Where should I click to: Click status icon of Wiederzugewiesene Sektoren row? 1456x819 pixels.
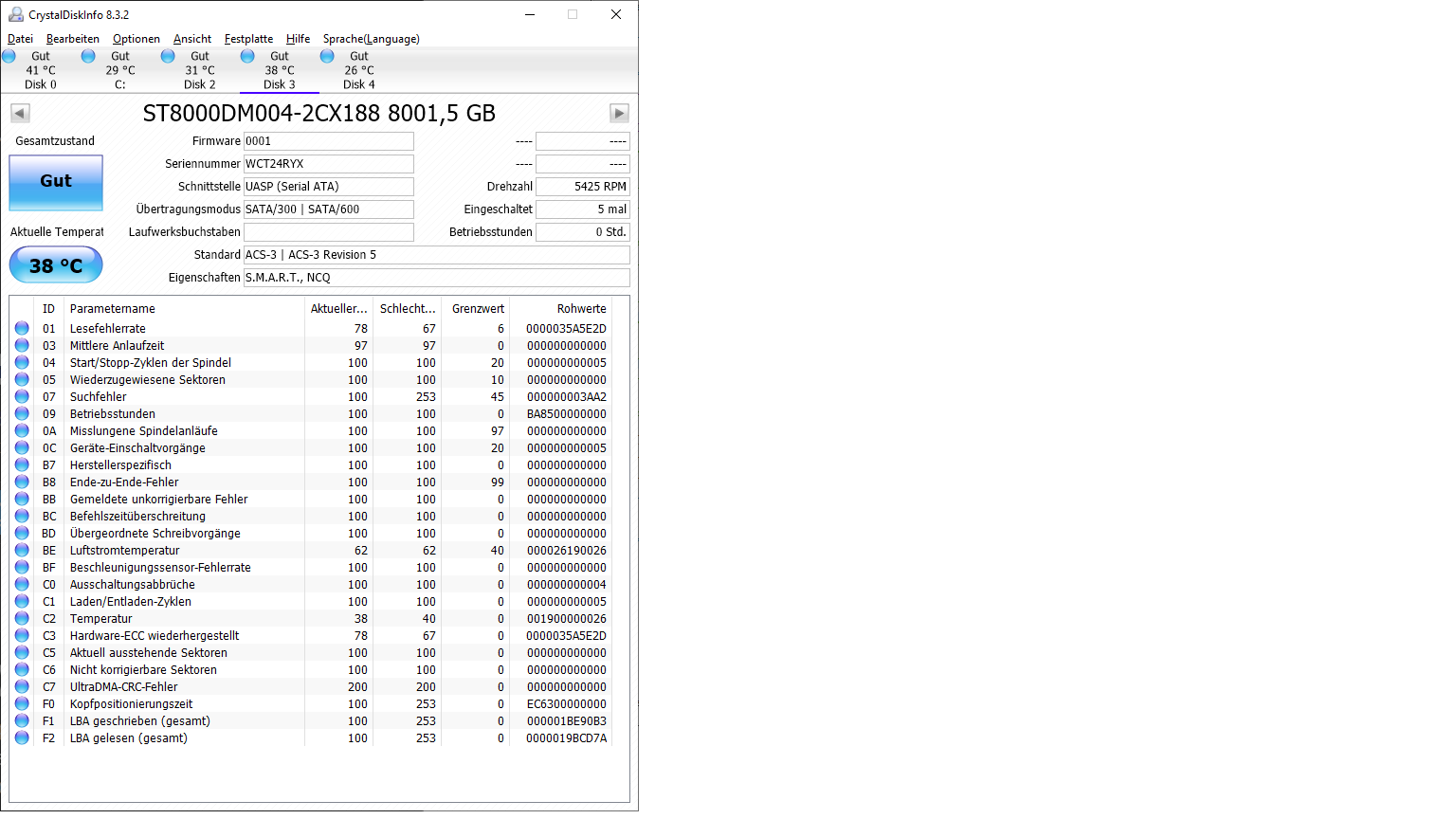(x=22, y=379)
